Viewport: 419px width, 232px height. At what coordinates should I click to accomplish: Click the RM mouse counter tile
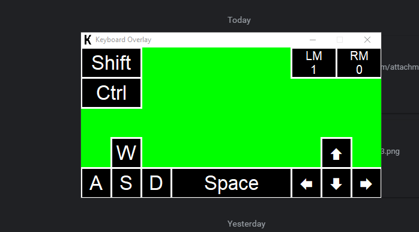[359, 63]
